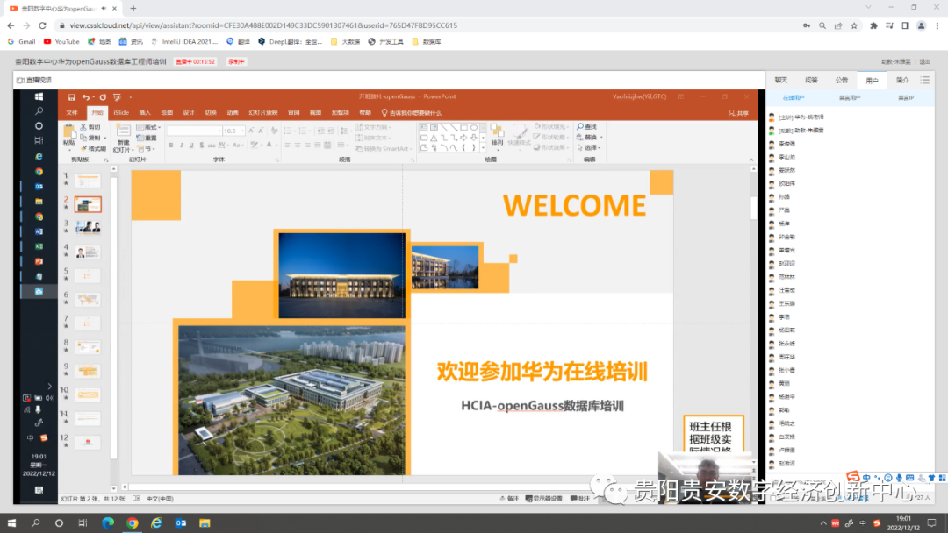Screen dimensions: 948x533
Task: Click the red Recording (录制中) button
Action: (236, 61)
